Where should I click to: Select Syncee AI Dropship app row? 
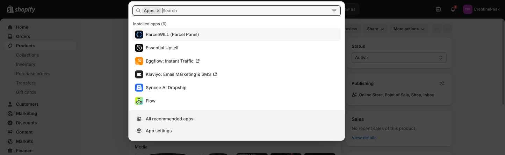click(x=237, y=88)
